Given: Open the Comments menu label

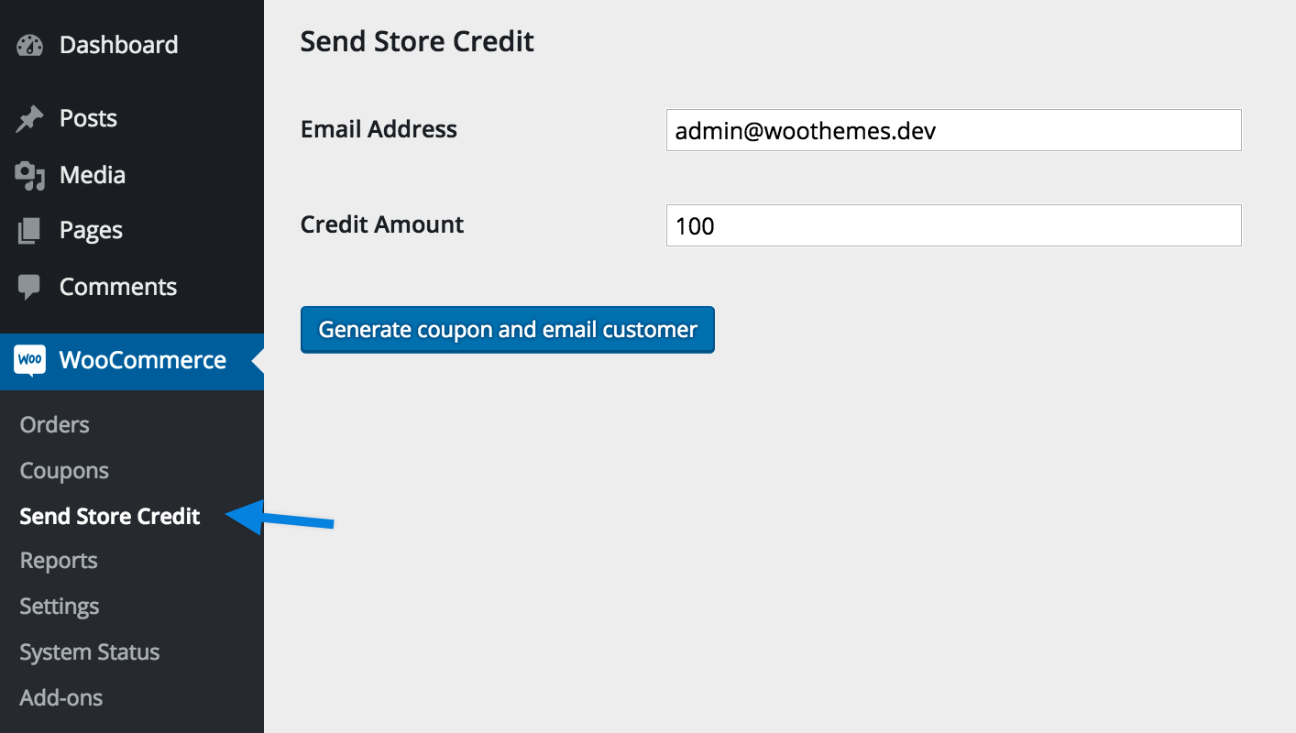Looking at the screenshot, I should click(x=118, y=287).
